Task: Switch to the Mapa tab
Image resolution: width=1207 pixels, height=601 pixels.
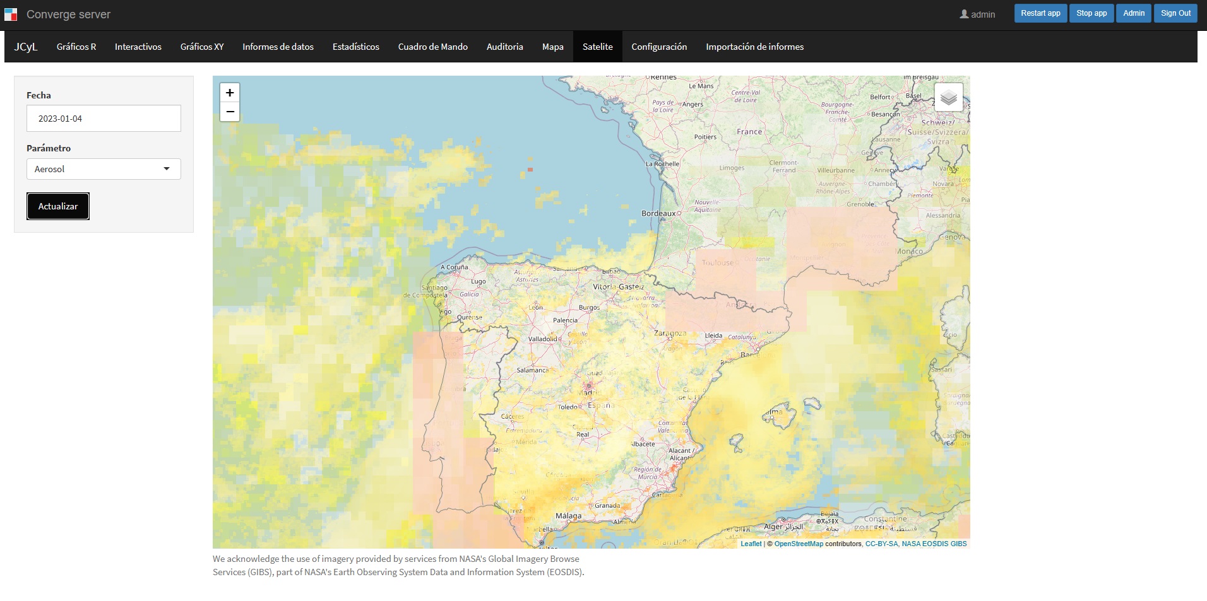Action: coord(552,47)
